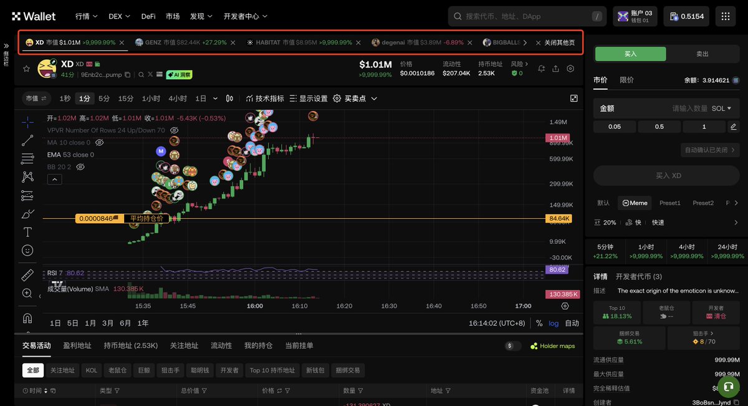Show the MA 10 indicator
Viewport: 748px width, 406px height.
click(99, 143)
